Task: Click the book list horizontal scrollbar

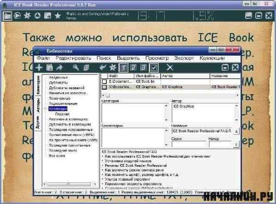Action: tap(171, 96)
